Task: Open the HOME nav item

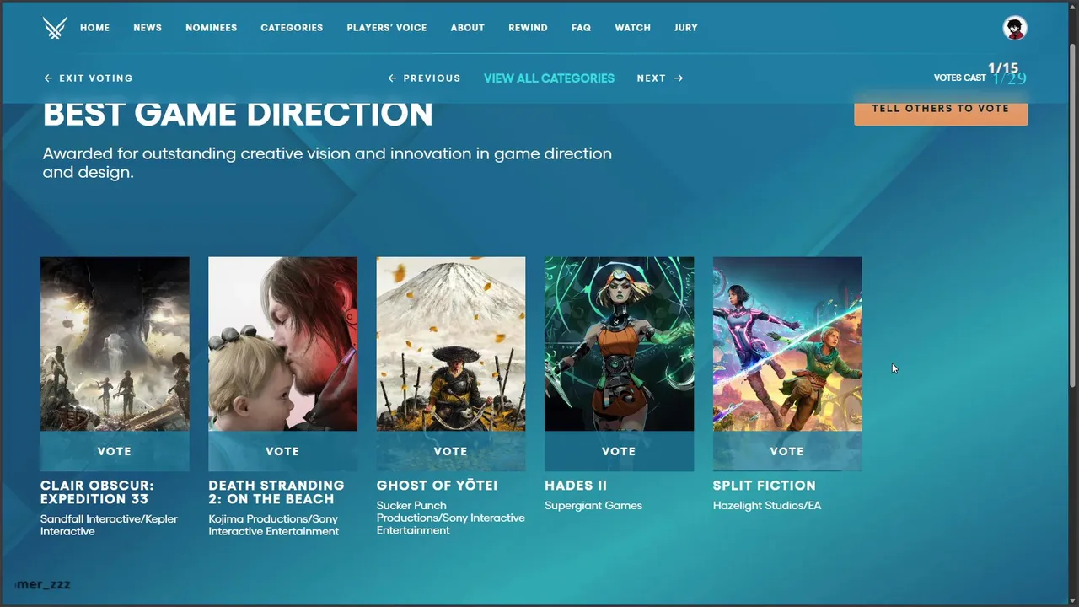Action: coord(95,28)
